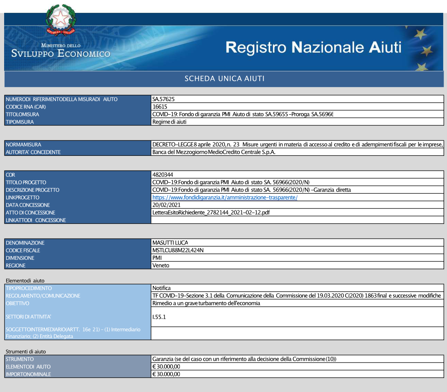Select CODICE RNA value '16615'
This screenshot has height=392, width=447.
coord(160,106)
